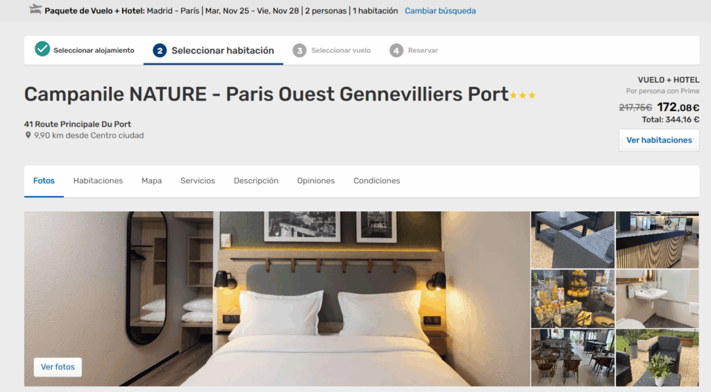Open the breakfast buffet thumbnail
The width and height of the screenshot is (711, 392).
[573, 299]
